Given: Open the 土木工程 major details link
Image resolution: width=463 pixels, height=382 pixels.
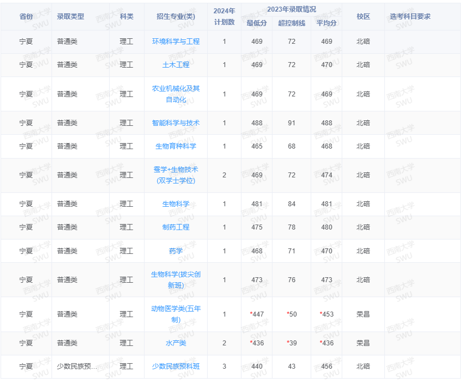Looking at the screenshot, I should tap(176, 65).
